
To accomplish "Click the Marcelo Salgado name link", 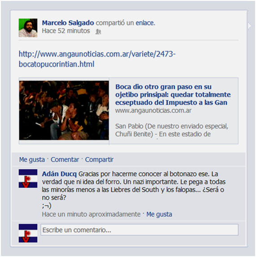I will click(x=68, y=23).
